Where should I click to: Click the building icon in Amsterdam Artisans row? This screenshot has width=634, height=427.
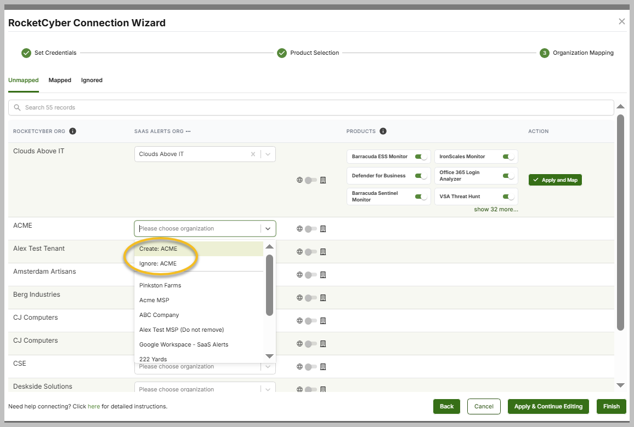coord(323,275)
